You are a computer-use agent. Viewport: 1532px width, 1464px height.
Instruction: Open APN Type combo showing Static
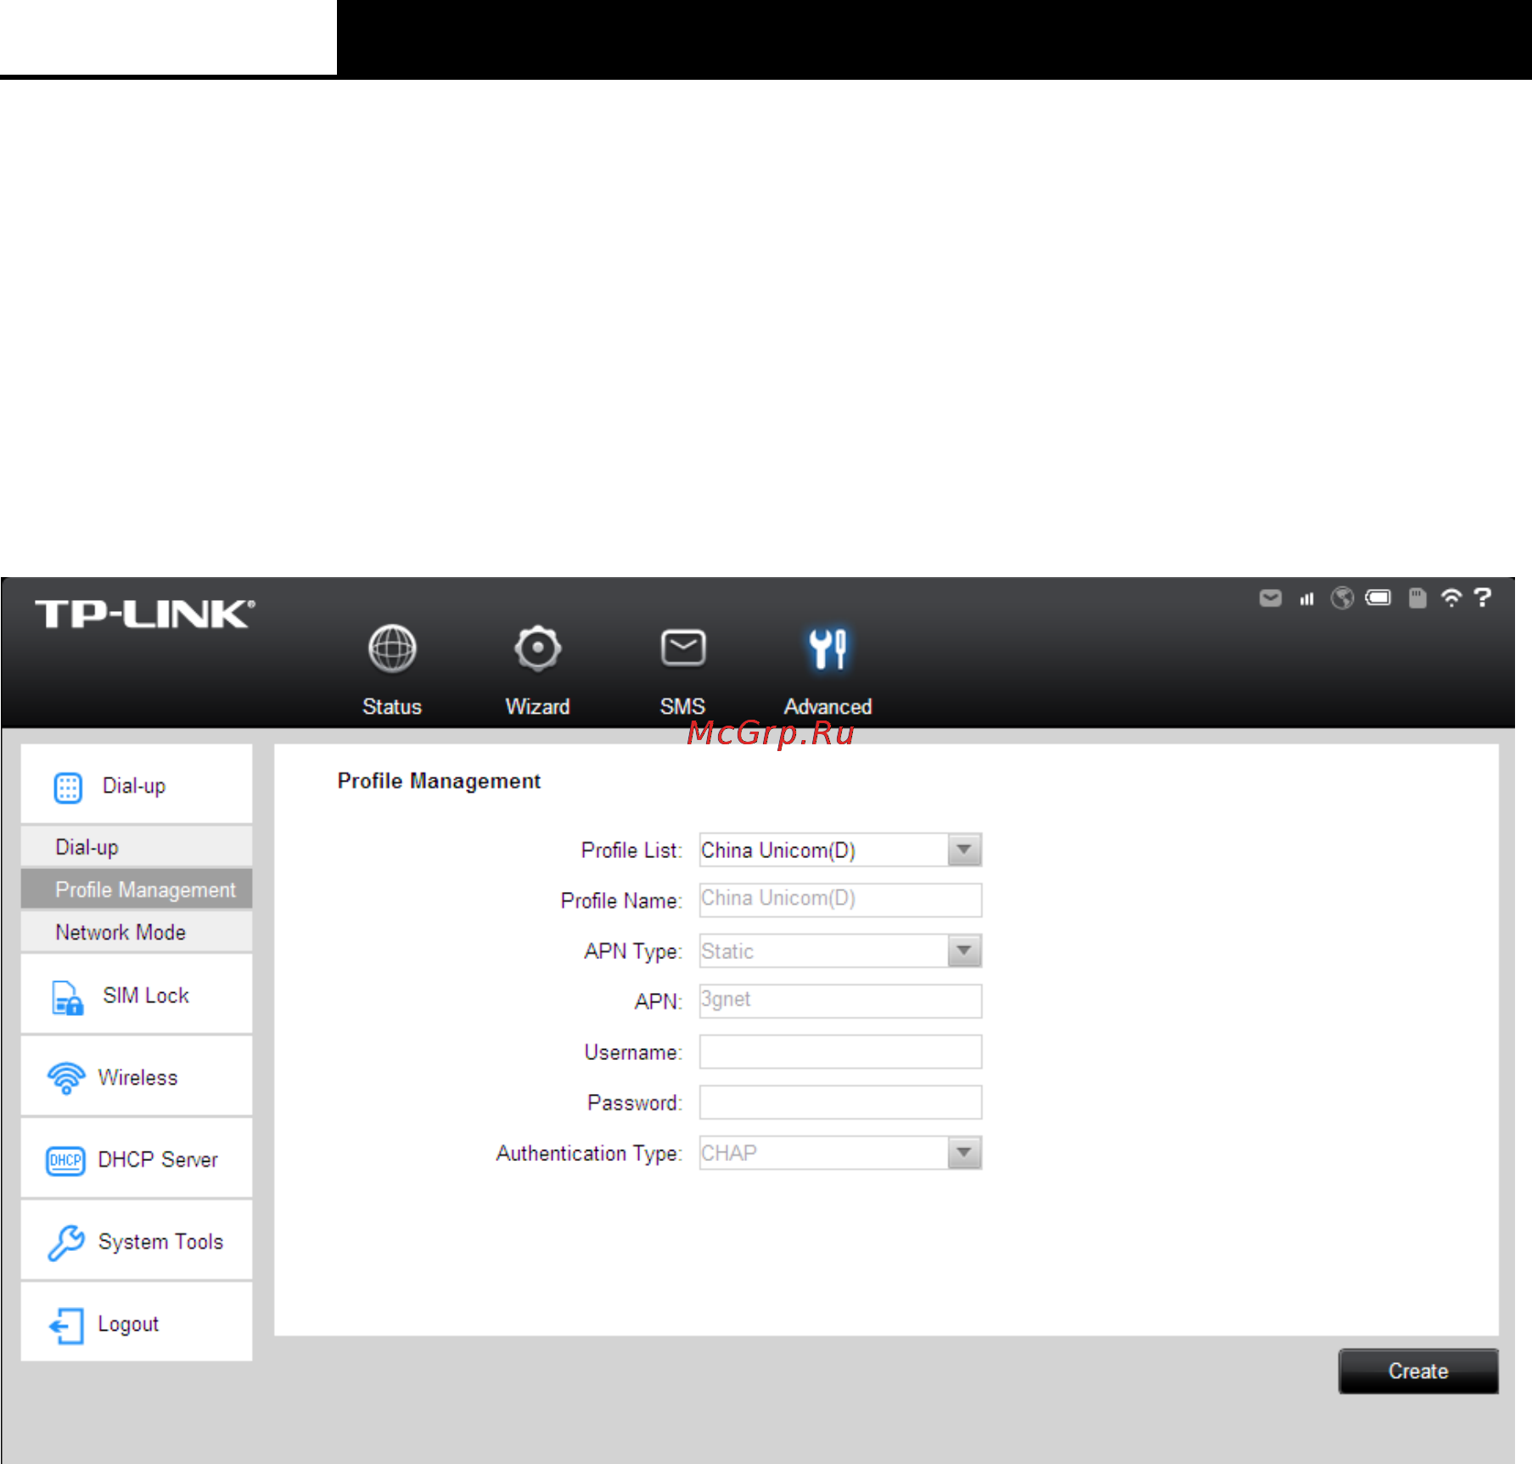pyautogui.click(x=840, y=951)
